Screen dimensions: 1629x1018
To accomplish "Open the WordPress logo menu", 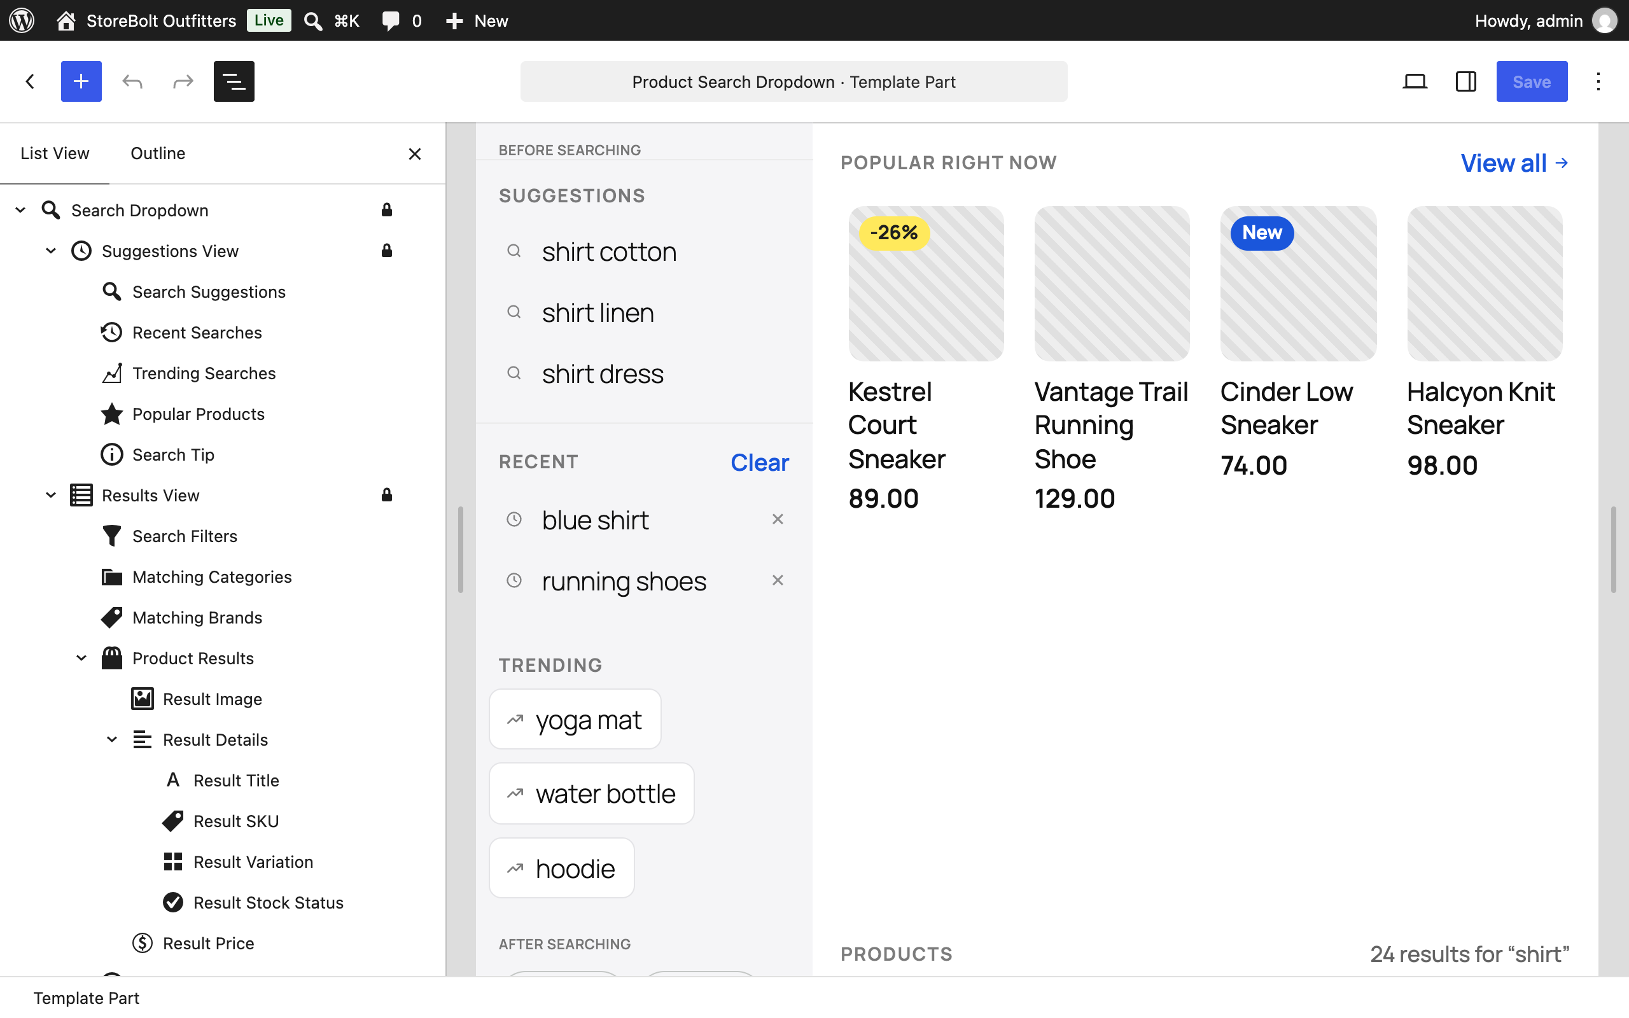I will coord(22,20).
